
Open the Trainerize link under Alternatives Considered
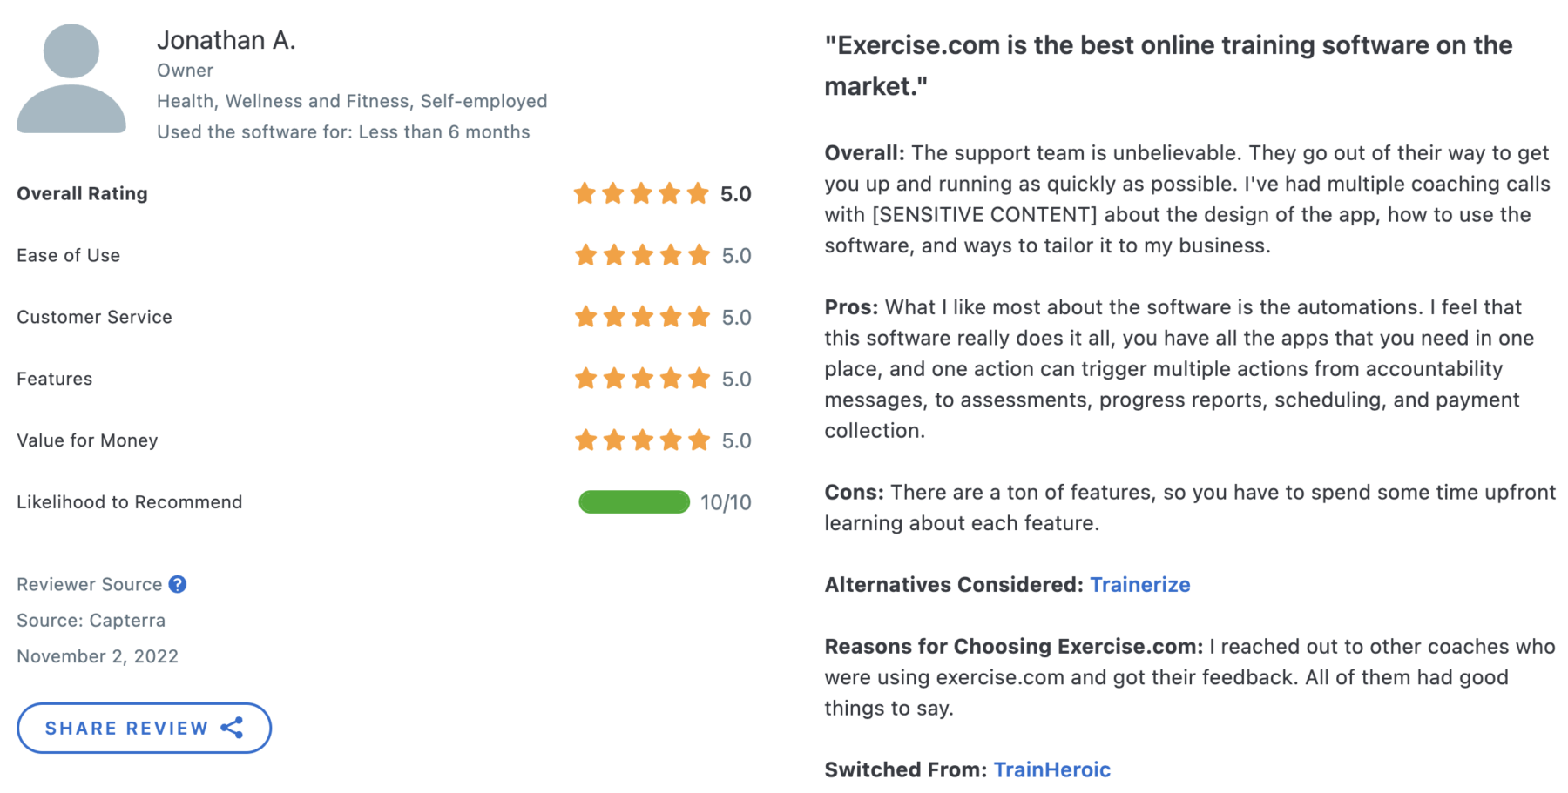tap(1140, 584)
